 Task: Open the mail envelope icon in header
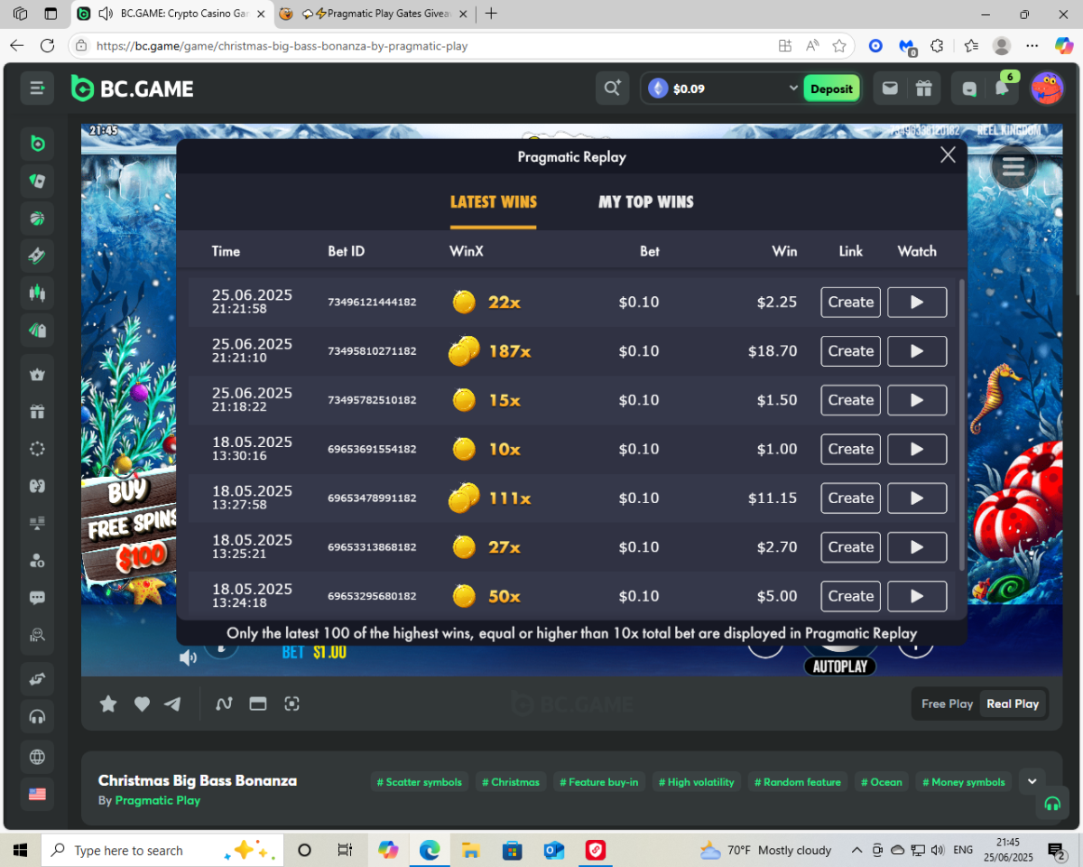(890, 89)
